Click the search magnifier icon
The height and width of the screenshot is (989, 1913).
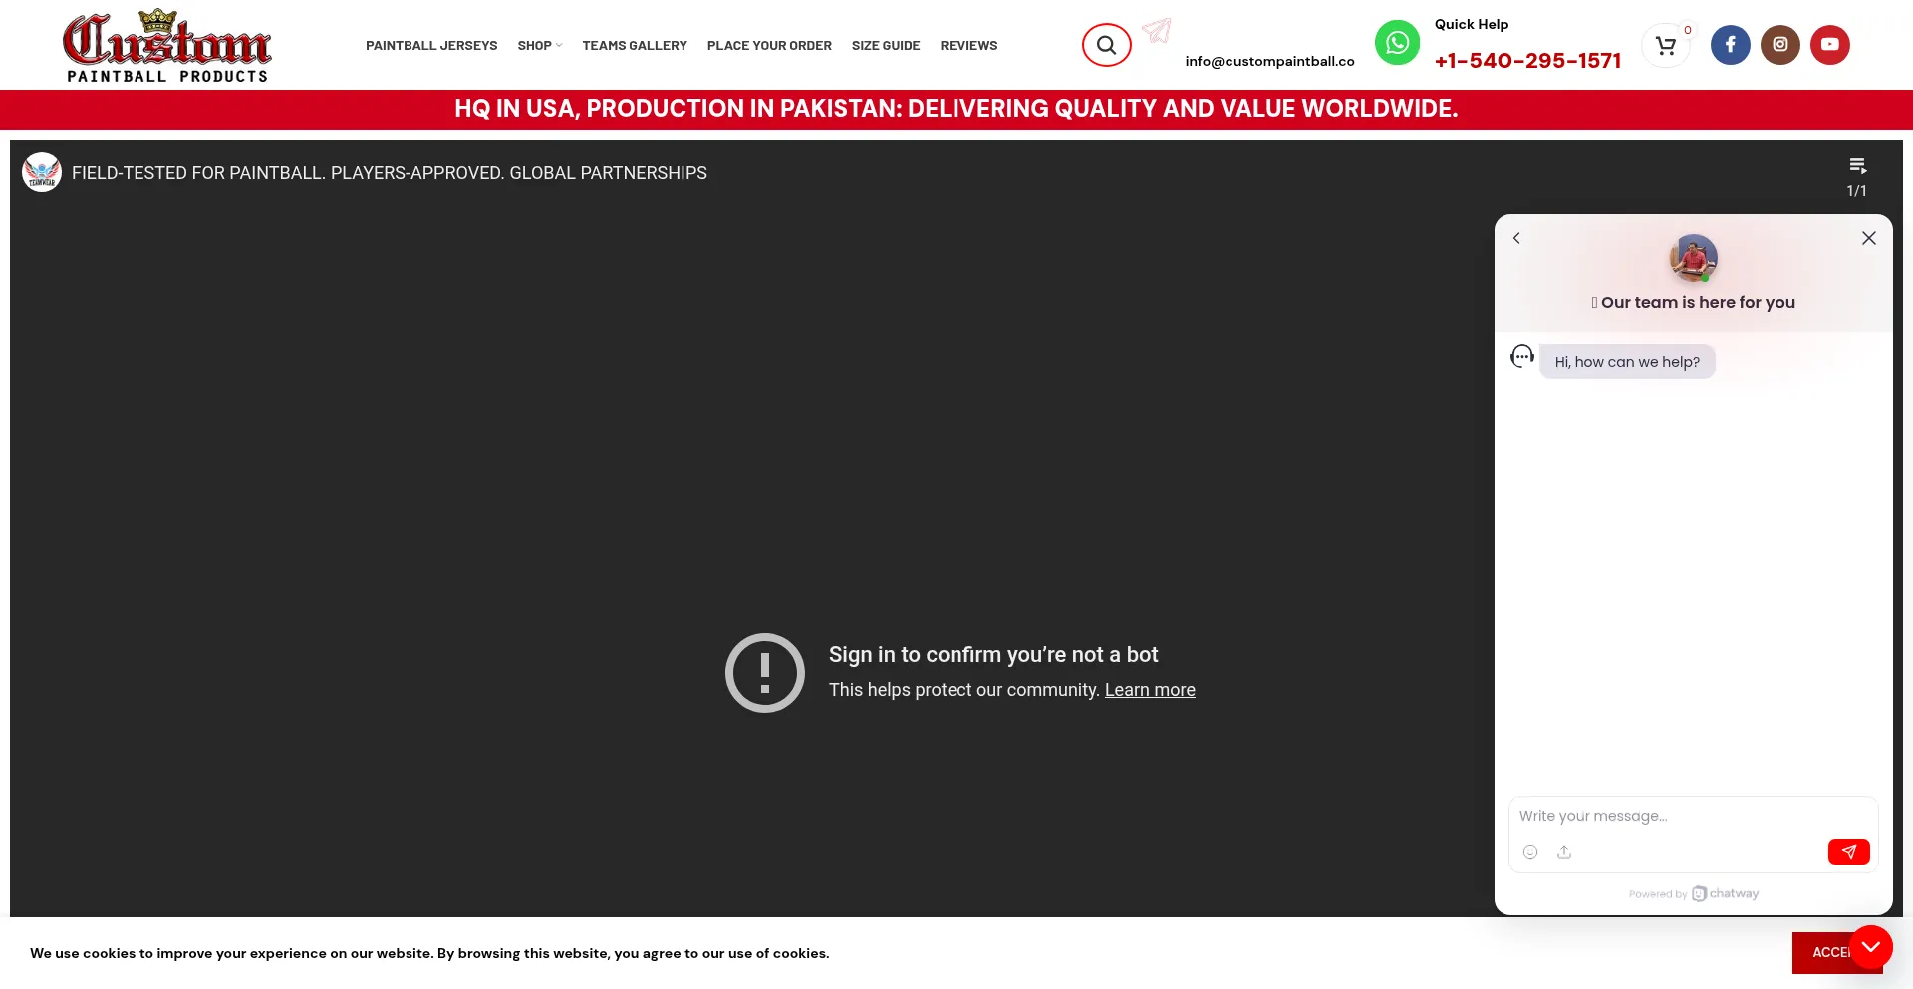[x=1106, y=45]
